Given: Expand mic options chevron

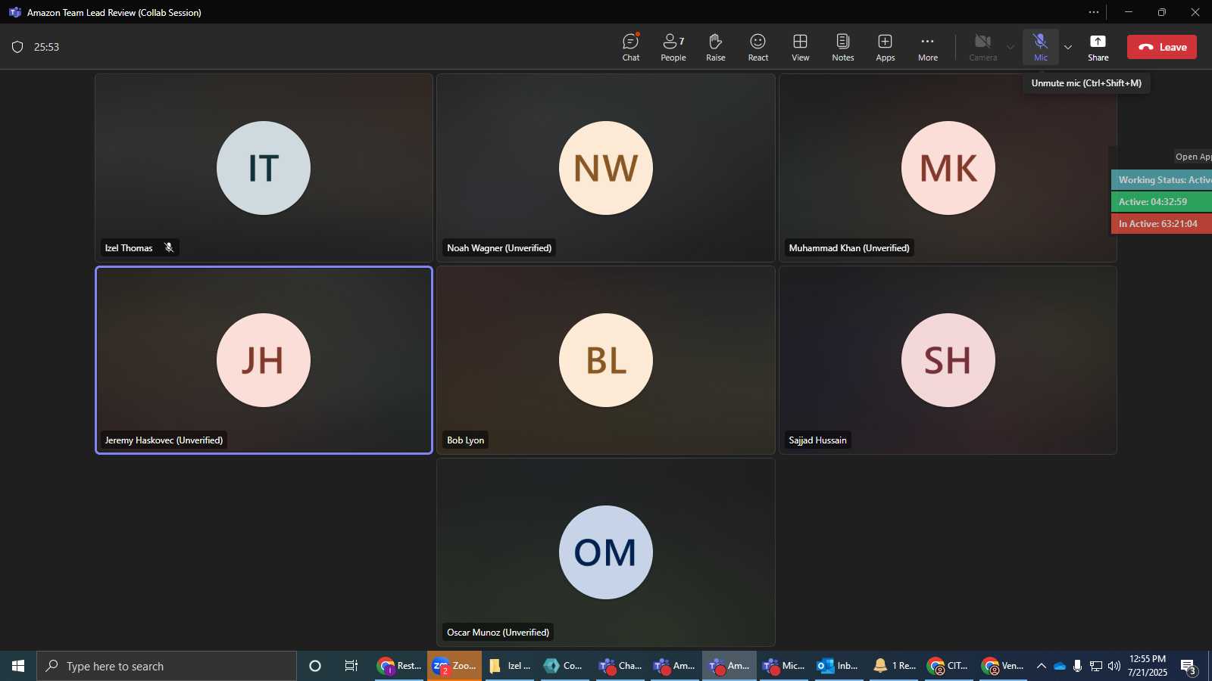Looking at the screenshot, I should pyautogui.click(x=1068, y=47).
